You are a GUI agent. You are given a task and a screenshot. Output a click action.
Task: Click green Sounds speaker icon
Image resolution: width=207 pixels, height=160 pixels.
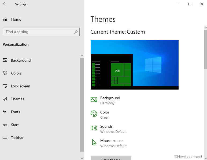coord(94,128)
